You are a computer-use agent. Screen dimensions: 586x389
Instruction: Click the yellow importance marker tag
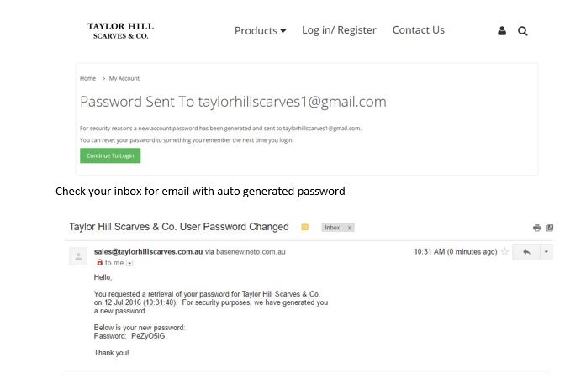click(305, 227)
